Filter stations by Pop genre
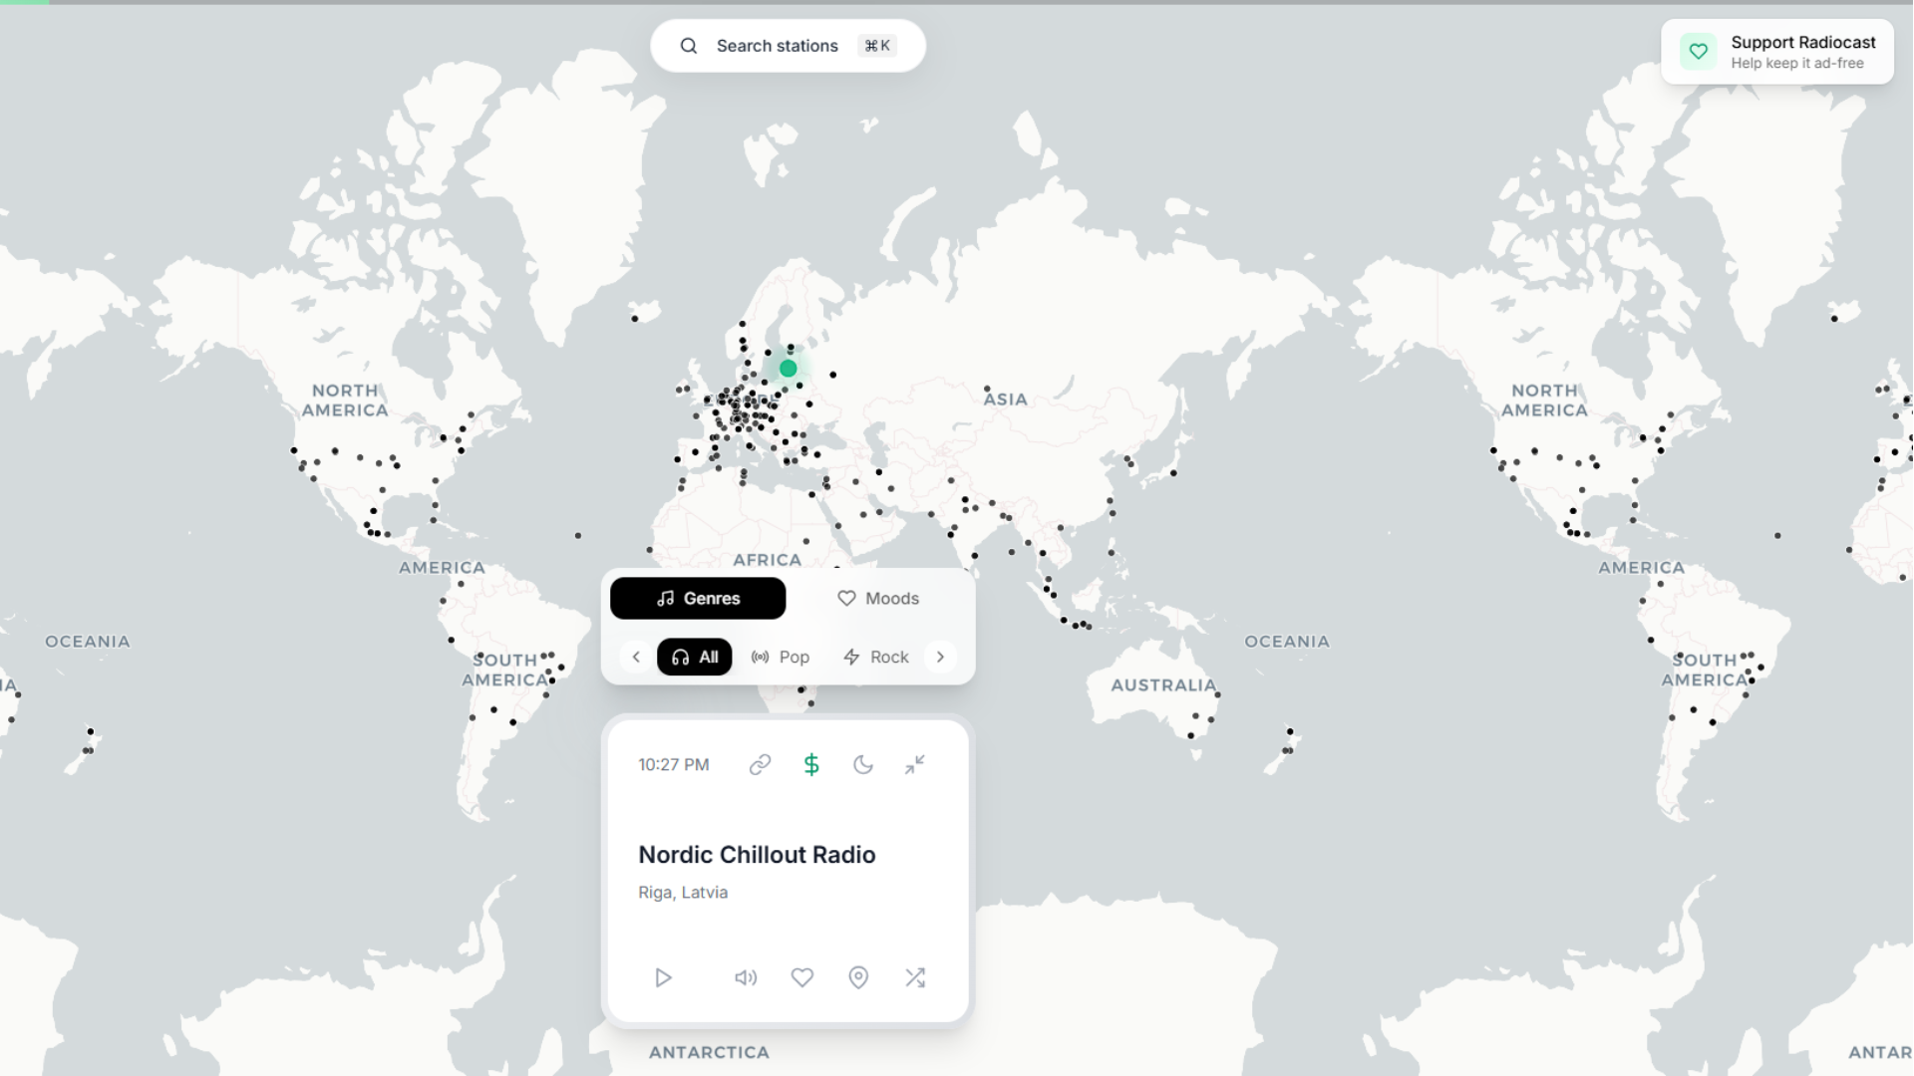This screenshot has height=1076, width=1914. coord(781,657)
